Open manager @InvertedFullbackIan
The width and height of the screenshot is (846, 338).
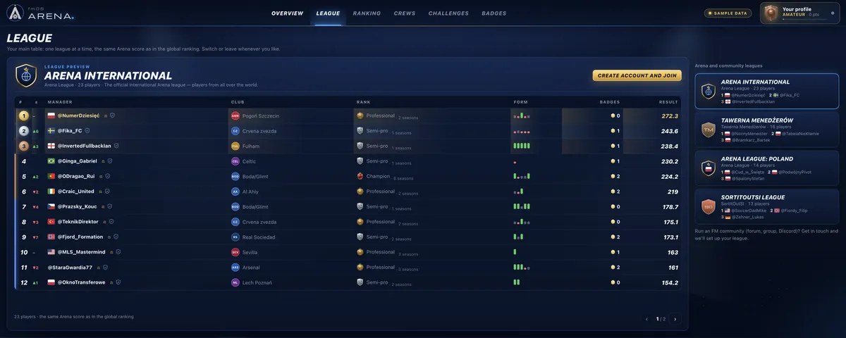pyautogui.click(x=85, y=146)
